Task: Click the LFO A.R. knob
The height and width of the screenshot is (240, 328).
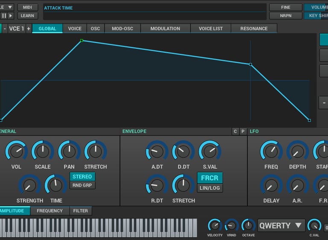Action: click(298, 185)
